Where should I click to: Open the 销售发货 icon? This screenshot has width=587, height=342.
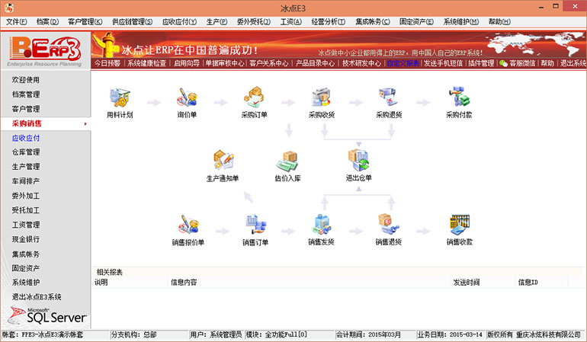point(322,225)
